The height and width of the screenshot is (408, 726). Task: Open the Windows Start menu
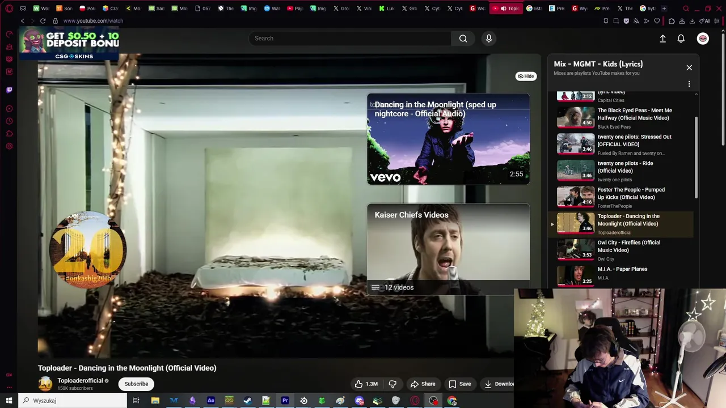click(9, 401)
